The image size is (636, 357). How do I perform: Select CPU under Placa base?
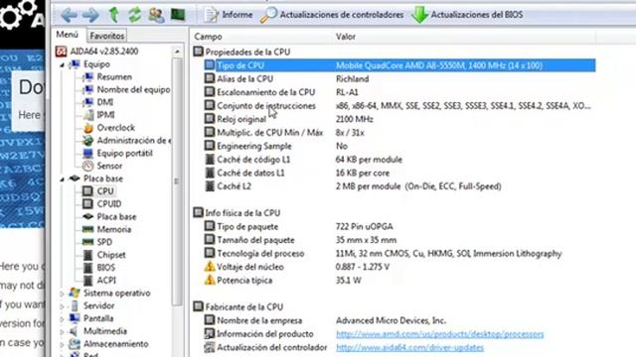(105, 191)
